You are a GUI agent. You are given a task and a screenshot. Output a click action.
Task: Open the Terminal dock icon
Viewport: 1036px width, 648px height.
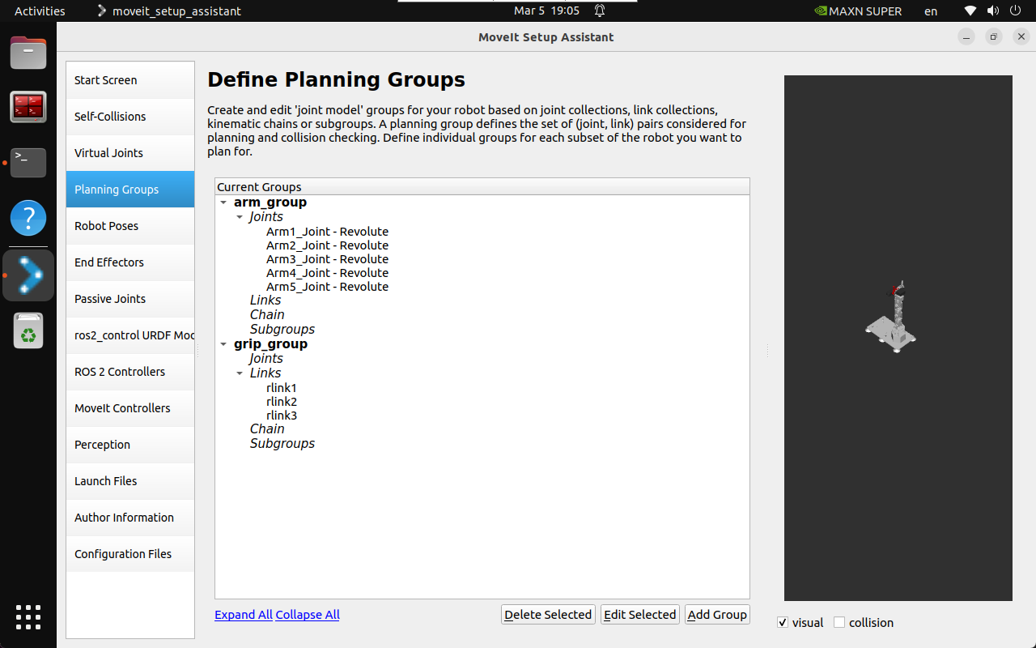(28, 162)
